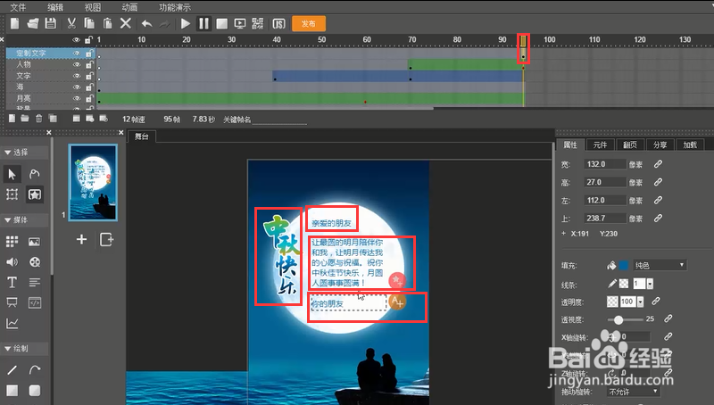The width and height of the screenshot is (714, 405).
Task: Click the Copy icon in toolbar
Action: tap(90, 23)
